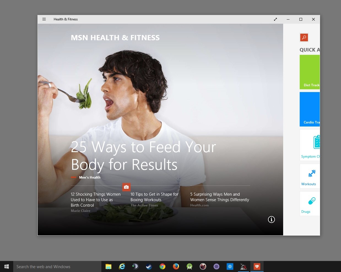Open Android Studio from the taskbar

click(x=189, y=266)
